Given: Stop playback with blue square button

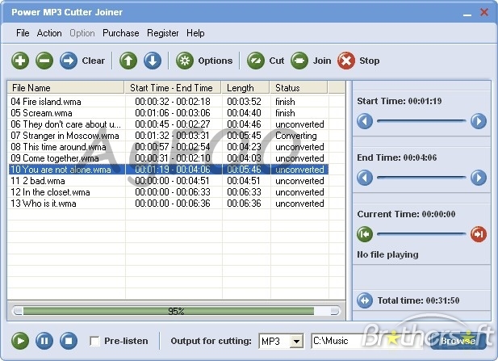Looking at the screenshot, I should (x=69, y=341).
